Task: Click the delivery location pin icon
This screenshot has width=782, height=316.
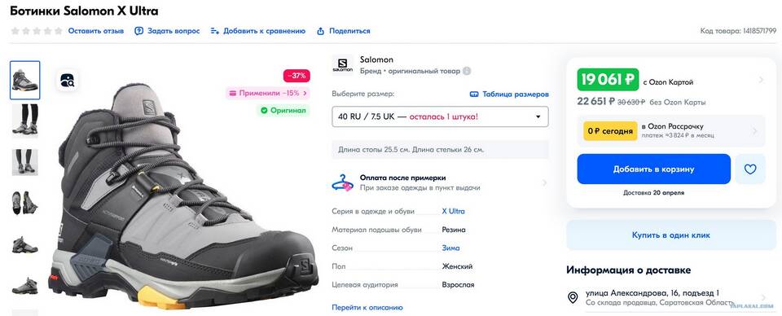Action: (573, 297)
